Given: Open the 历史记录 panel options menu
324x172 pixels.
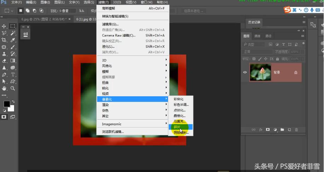Looking at the screenshot, I should point(304,22).
